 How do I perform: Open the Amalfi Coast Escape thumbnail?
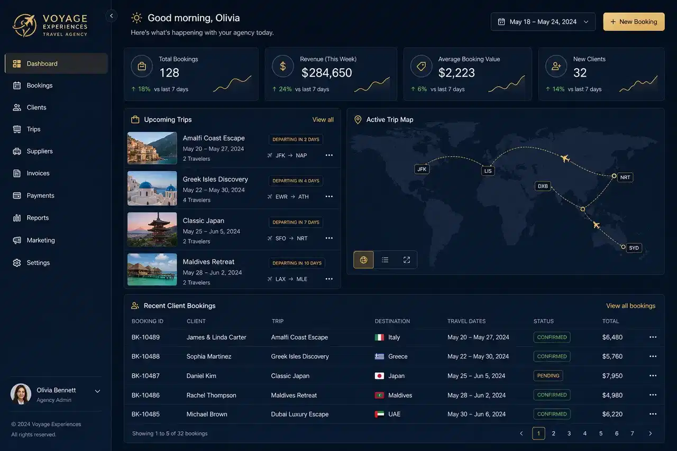(152, 148)
